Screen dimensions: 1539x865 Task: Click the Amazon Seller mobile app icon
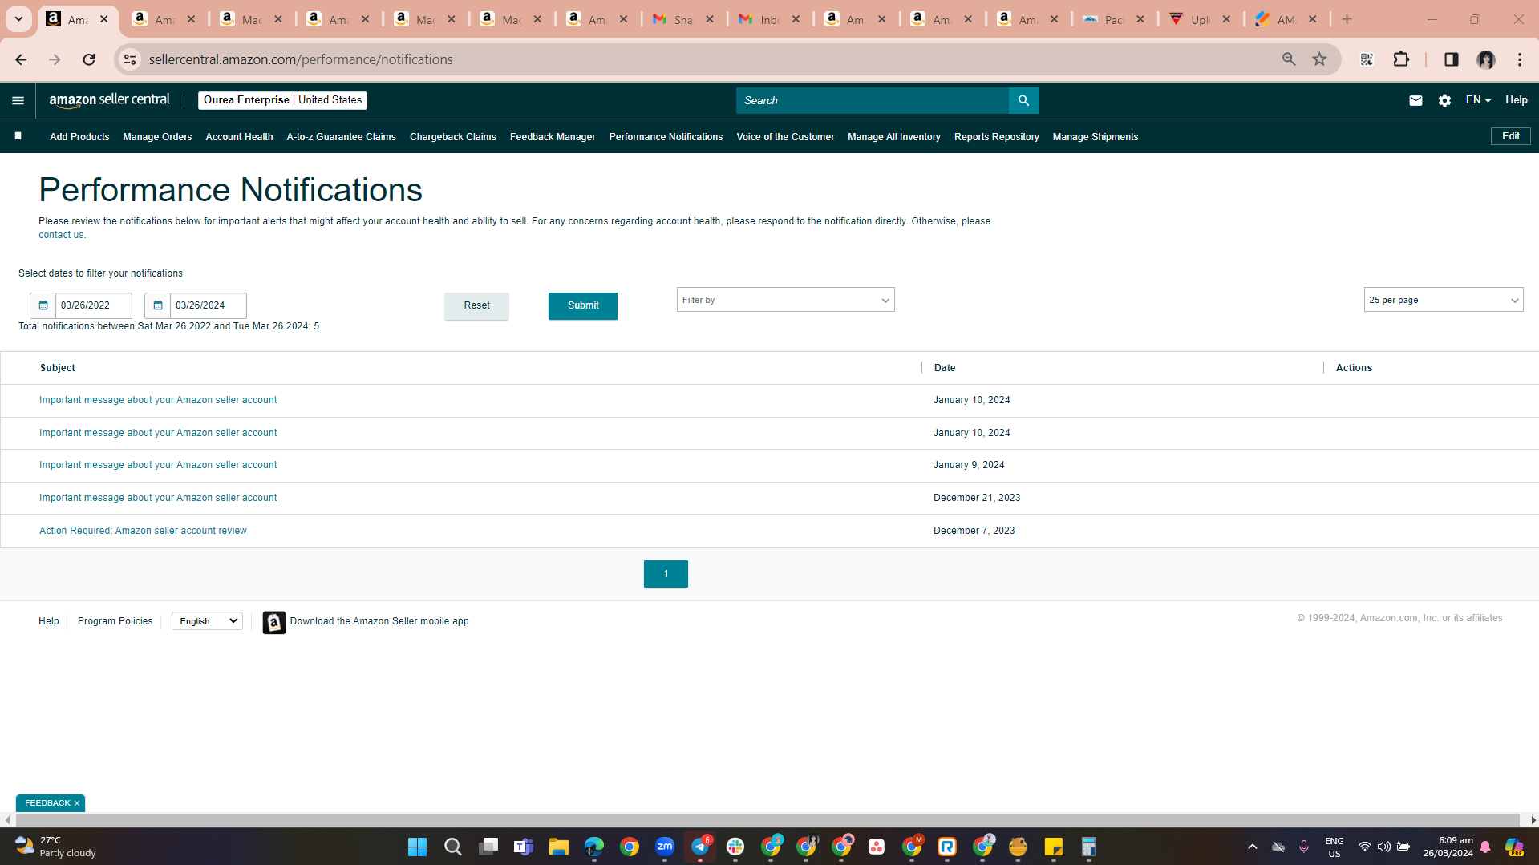pos(273,622)
